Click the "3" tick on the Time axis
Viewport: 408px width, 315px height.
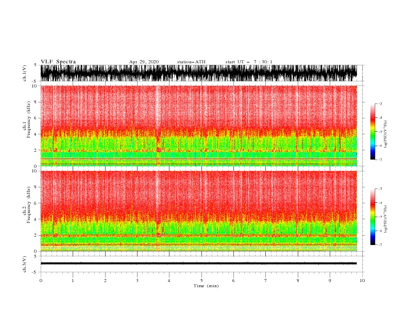(137, 281)
